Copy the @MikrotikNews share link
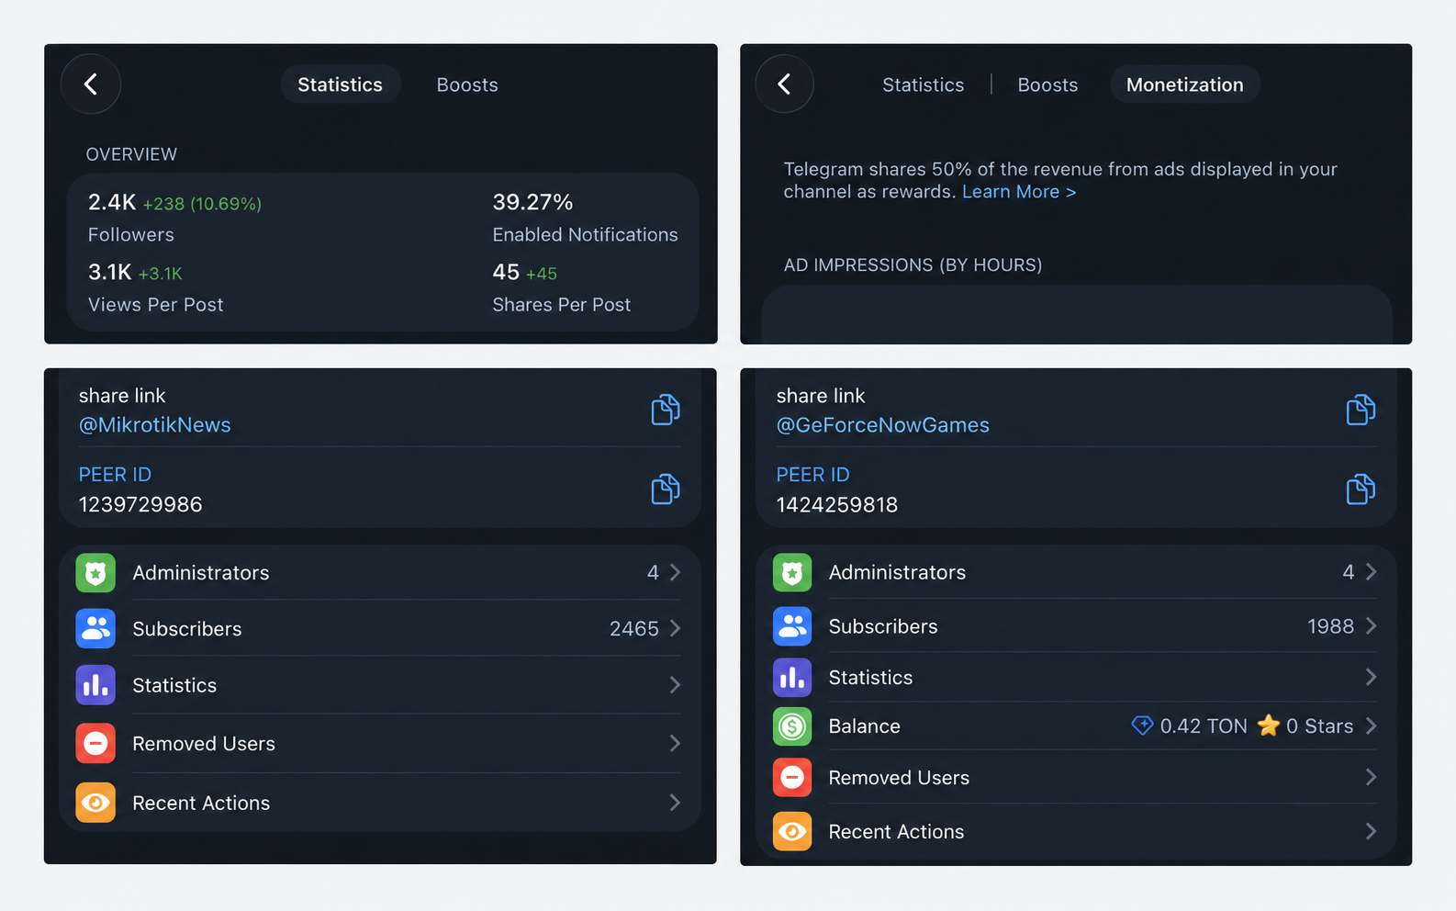Screen dimensions: 1456x911 point(666,410)
